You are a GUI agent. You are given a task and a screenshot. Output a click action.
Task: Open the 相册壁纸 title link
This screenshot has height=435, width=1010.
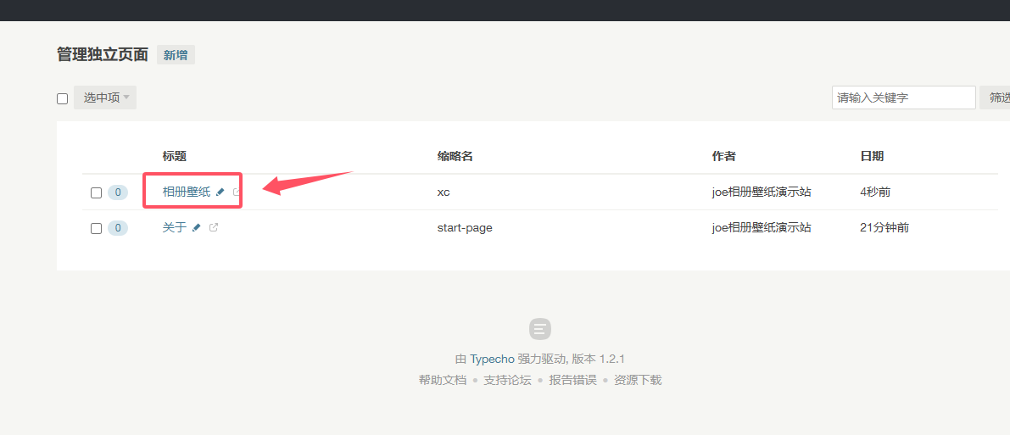pos(187,192)
